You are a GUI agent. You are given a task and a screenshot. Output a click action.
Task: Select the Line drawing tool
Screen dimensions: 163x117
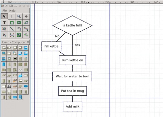pyautogui.click(x=12, y=29)
